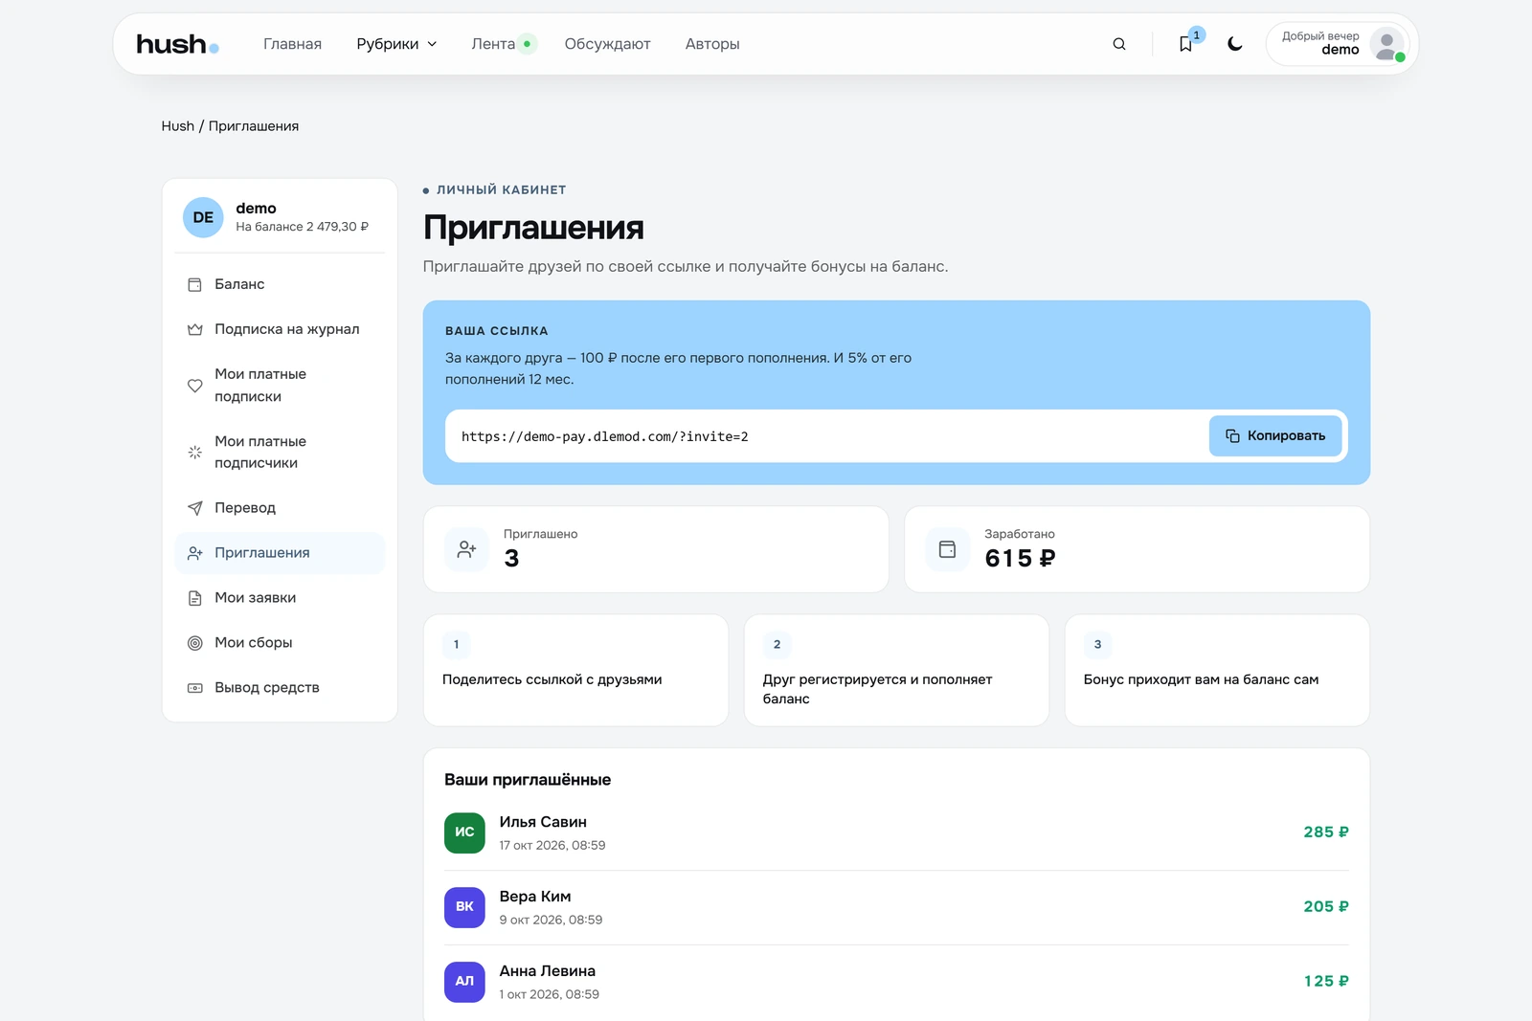Click the user-plus icon in Приглашено card
Image resolution: width=1532 pixels, height=1021 pixels.
click(x=467, y=549)
